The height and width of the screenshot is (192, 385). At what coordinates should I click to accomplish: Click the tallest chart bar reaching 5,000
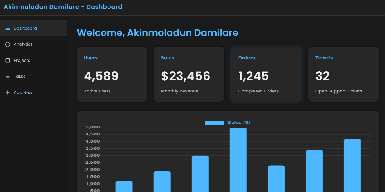[x=238, y=159]
